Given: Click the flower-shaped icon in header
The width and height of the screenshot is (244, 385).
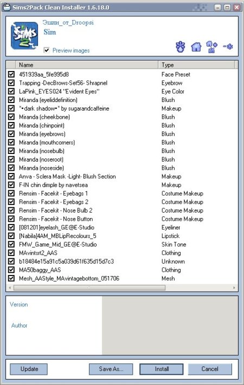Looking at the screenshot, I should pyautogui.click(x=181, y=47).
